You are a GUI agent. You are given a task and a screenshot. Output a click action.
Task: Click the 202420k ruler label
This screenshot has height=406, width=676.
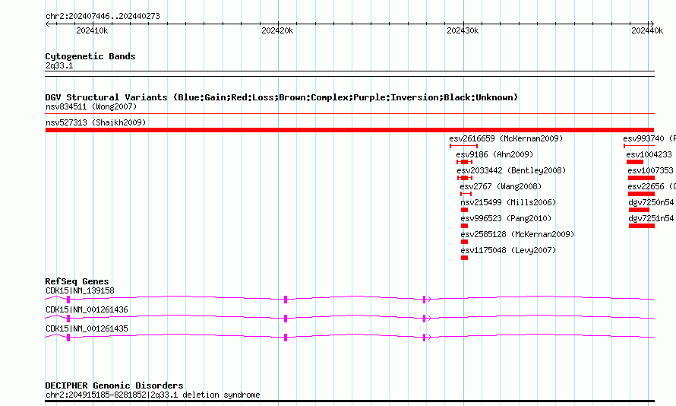coord(277,30)
